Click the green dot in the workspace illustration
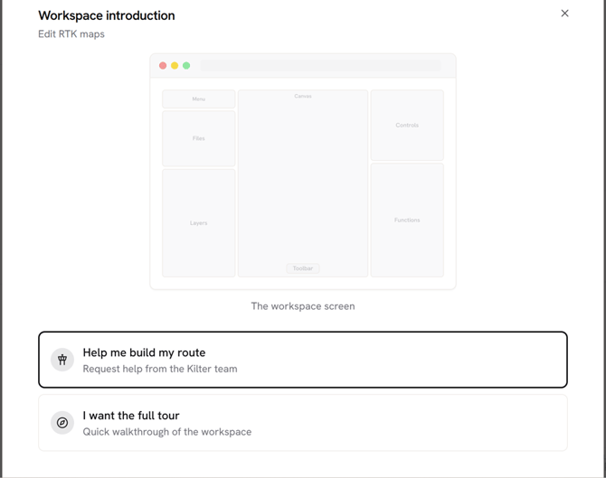The image size is (606, 478). tap(186, 66)
